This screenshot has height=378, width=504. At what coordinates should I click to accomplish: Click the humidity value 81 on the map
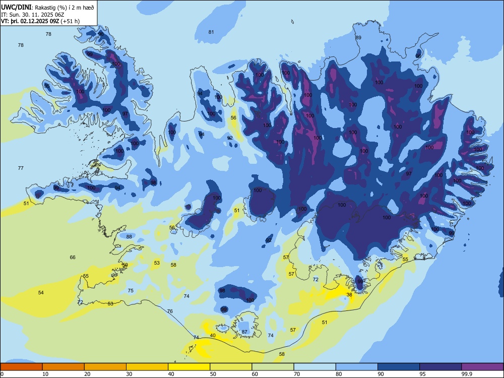[x=211, y=32]
